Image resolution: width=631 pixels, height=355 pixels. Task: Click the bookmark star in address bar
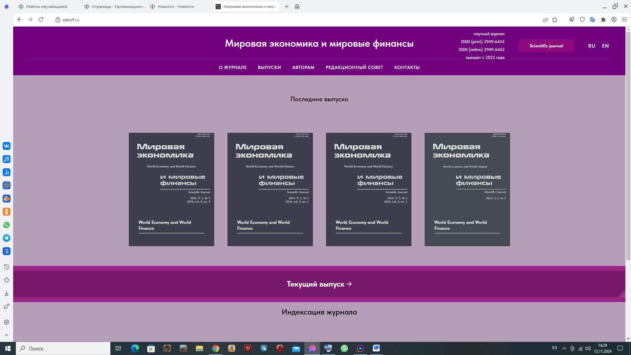(x=555, y=20)
